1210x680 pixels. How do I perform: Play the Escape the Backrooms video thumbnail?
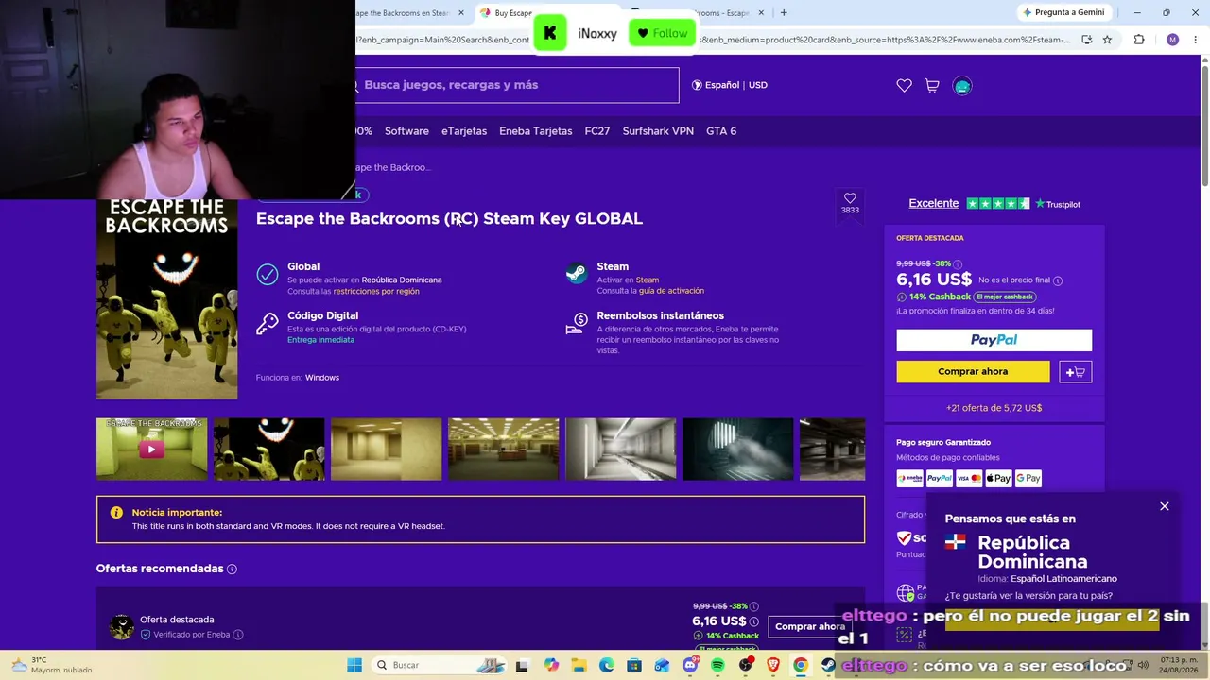[151, 450]
